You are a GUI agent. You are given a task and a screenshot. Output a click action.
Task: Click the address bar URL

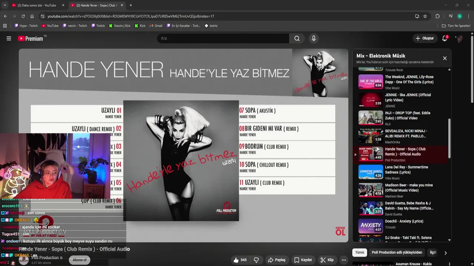tap(131, 16)
